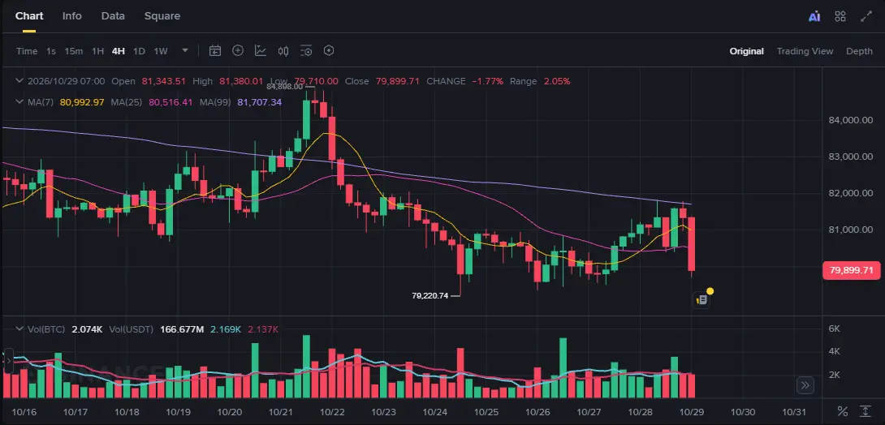The height and width of the screenshot is (425, 885).
Task: Click the Range value 2.05%
Action: [x=557, y=81]
